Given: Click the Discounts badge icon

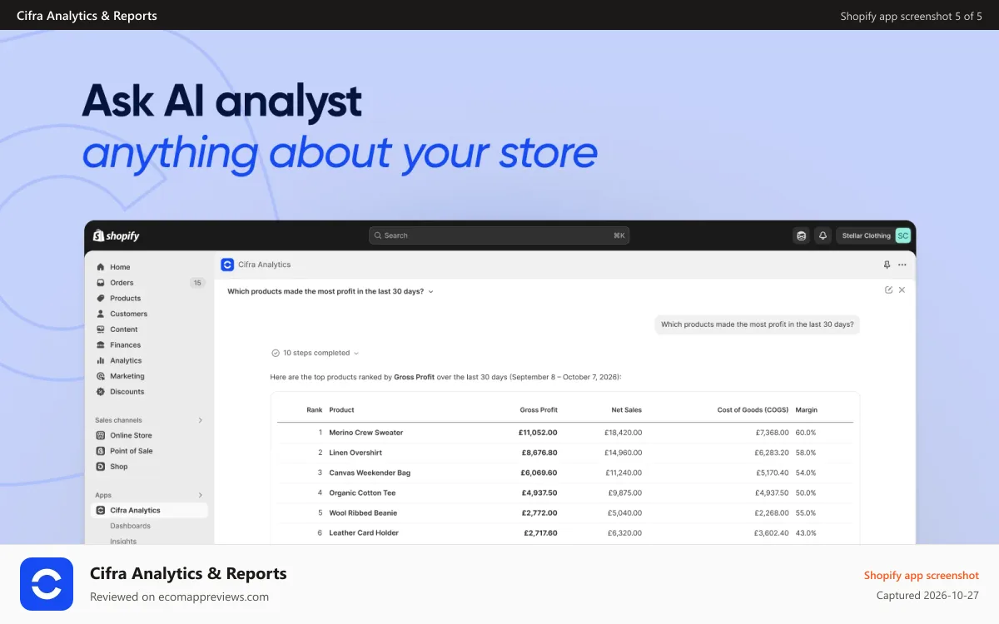Looking at the screenshot, I should pos(101,391).
